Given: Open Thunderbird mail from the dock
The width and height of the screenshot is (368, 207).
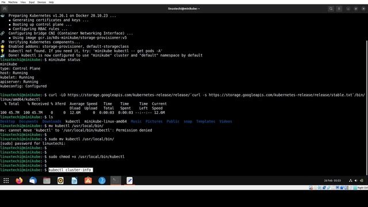Looking at the screenshot, I should [33, 181].
